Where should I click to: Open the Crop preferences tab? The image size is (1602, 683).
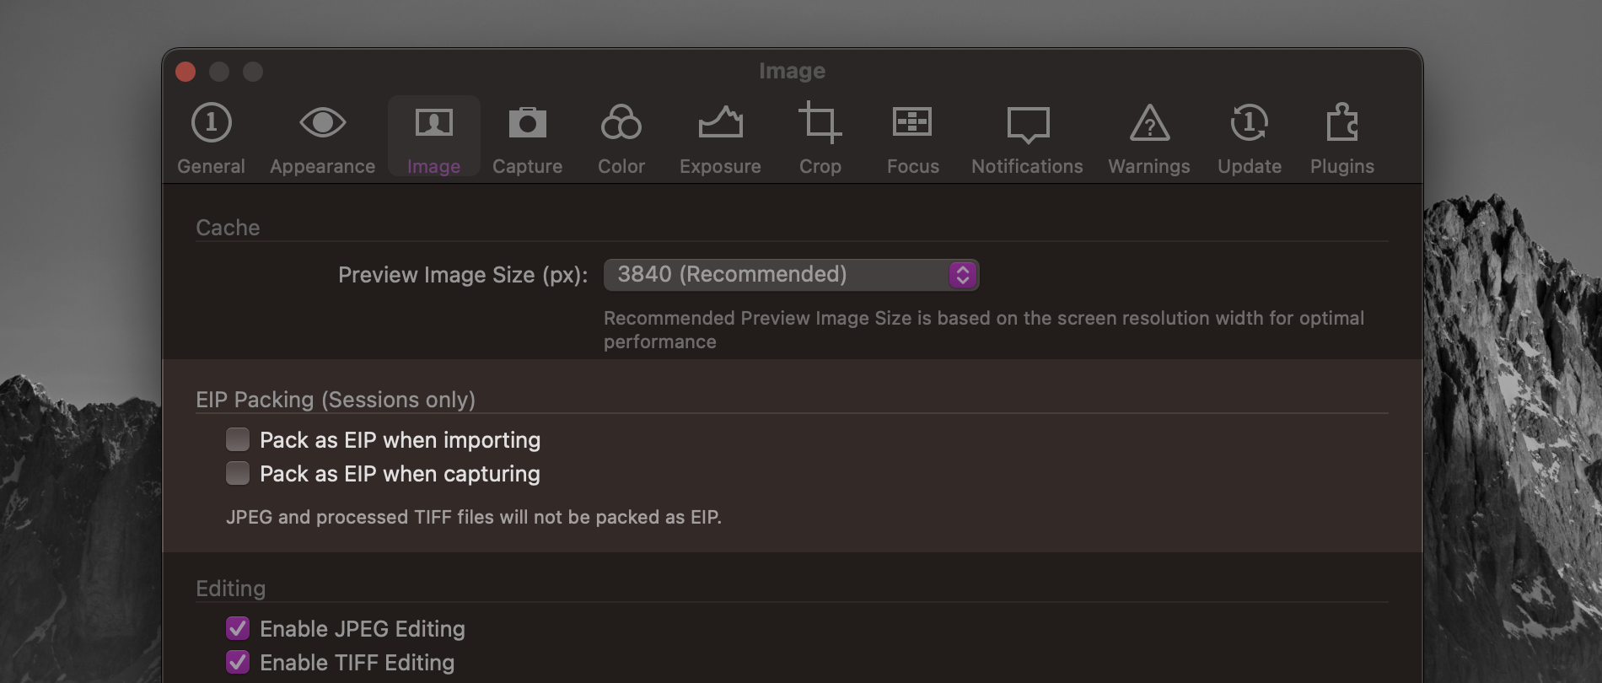[820, 139]
